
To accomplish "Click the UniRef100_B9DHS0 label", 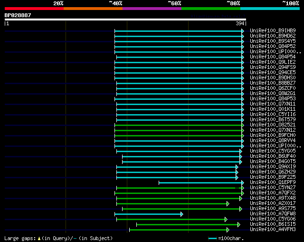I will 273,78.
